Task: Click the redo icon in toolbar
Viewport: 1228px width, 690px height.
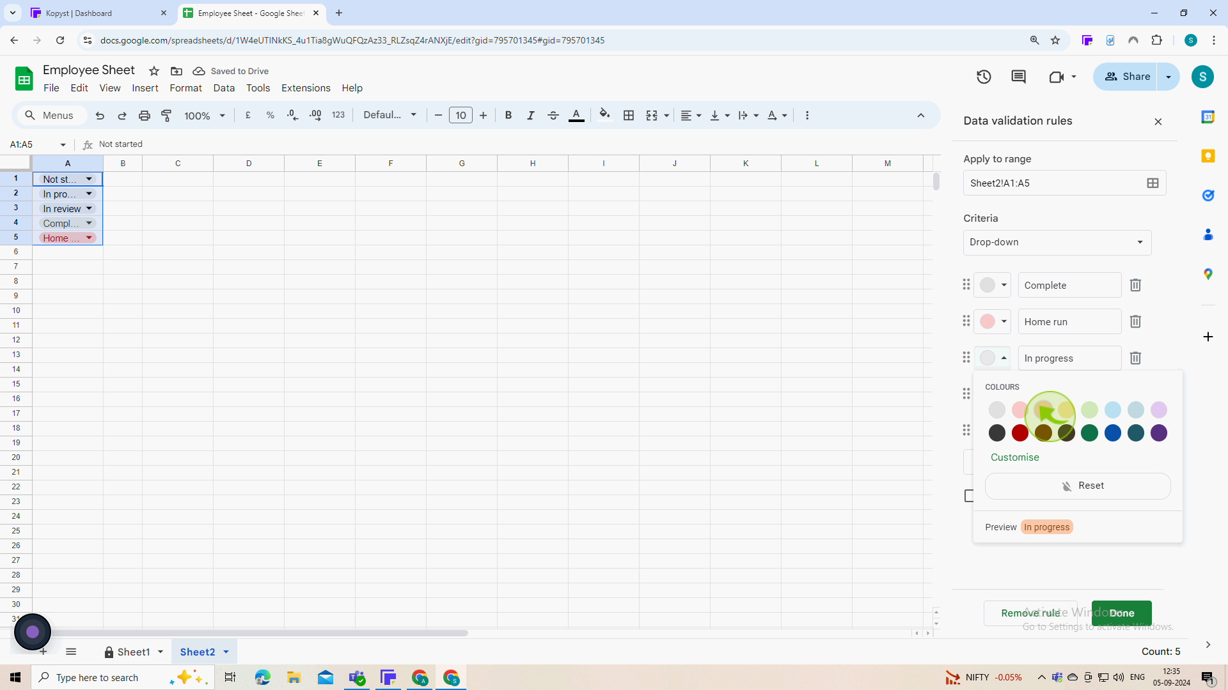Action: point(122,116)
